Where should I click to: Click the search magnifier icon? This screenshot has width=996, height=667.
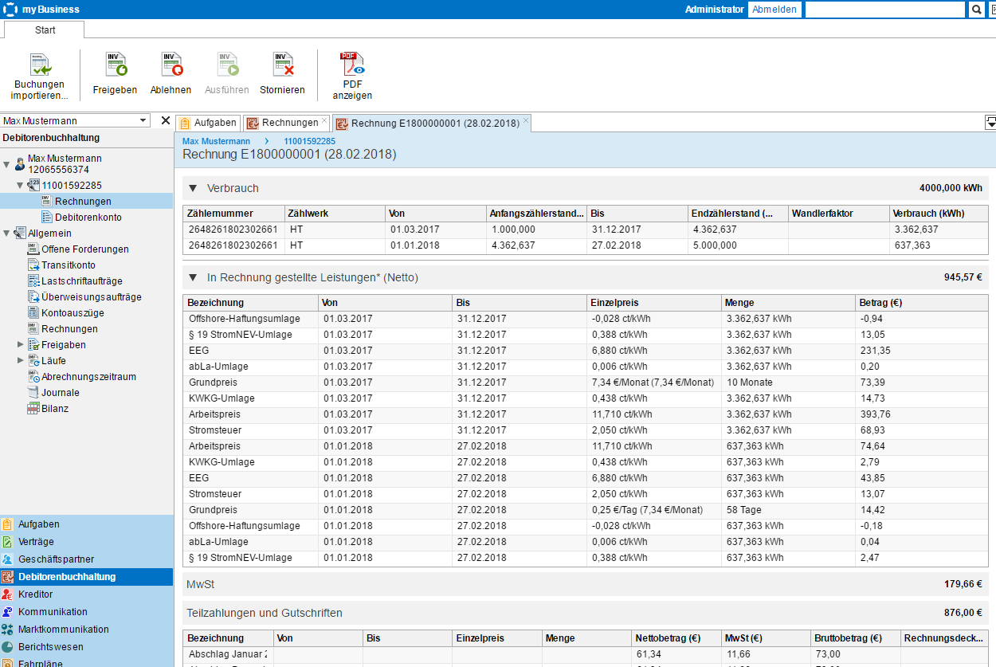tap(976, 10)
